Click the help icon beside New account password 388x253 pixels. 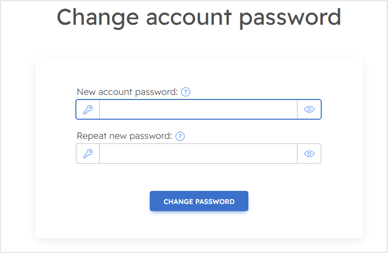click(186, 92)
